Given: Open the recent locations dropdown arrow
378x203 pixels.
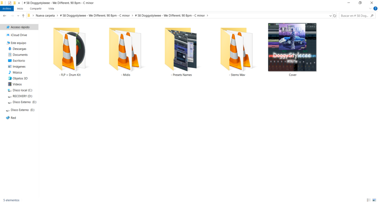Looking at the screenshot, I should tap(18, 16).
